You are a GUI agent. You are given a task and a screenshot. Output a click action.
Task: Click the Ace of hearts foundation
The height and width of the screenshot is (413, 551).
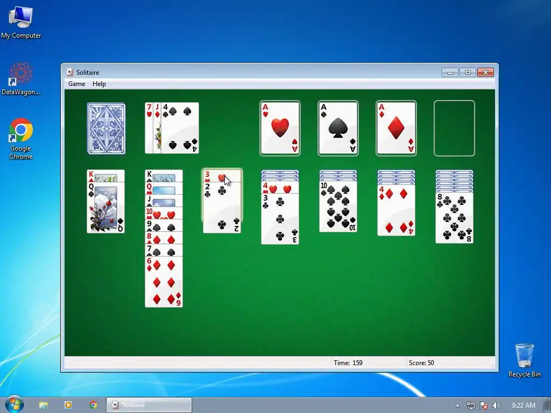coord(280,128)
